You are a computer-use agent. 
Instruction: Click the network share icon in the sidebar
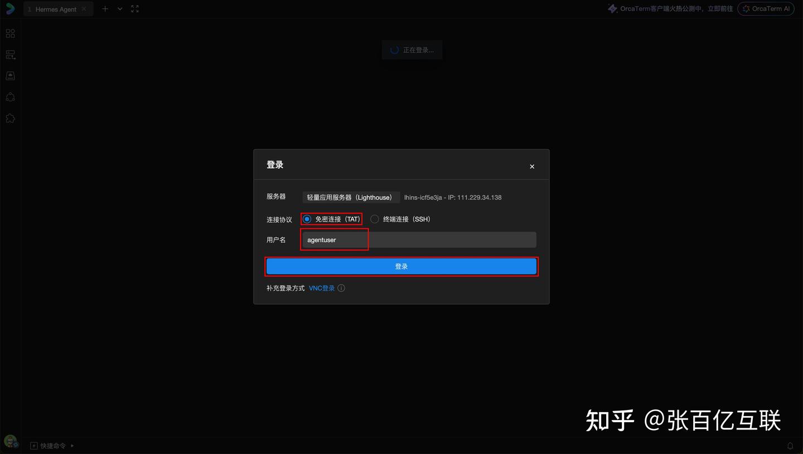click(x=10, y=97)
